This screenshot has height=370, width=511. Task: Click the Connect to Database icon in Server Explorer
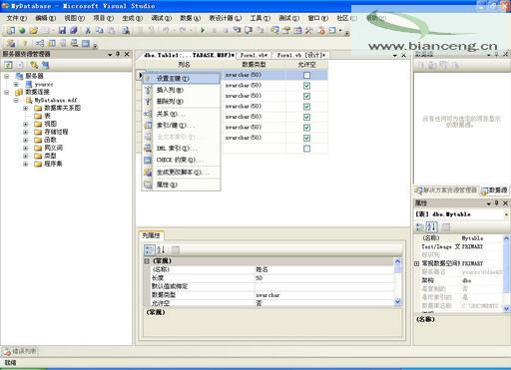tap(34, 65)
